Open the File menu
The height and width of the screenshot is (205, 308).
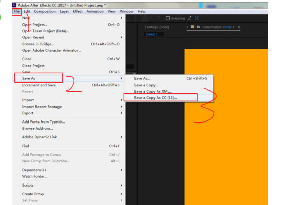point(17,11)
